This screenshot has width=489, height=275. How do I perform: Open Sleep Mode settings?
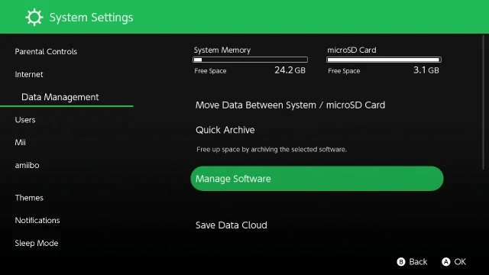pyautogui.click(x=37, y=243)
